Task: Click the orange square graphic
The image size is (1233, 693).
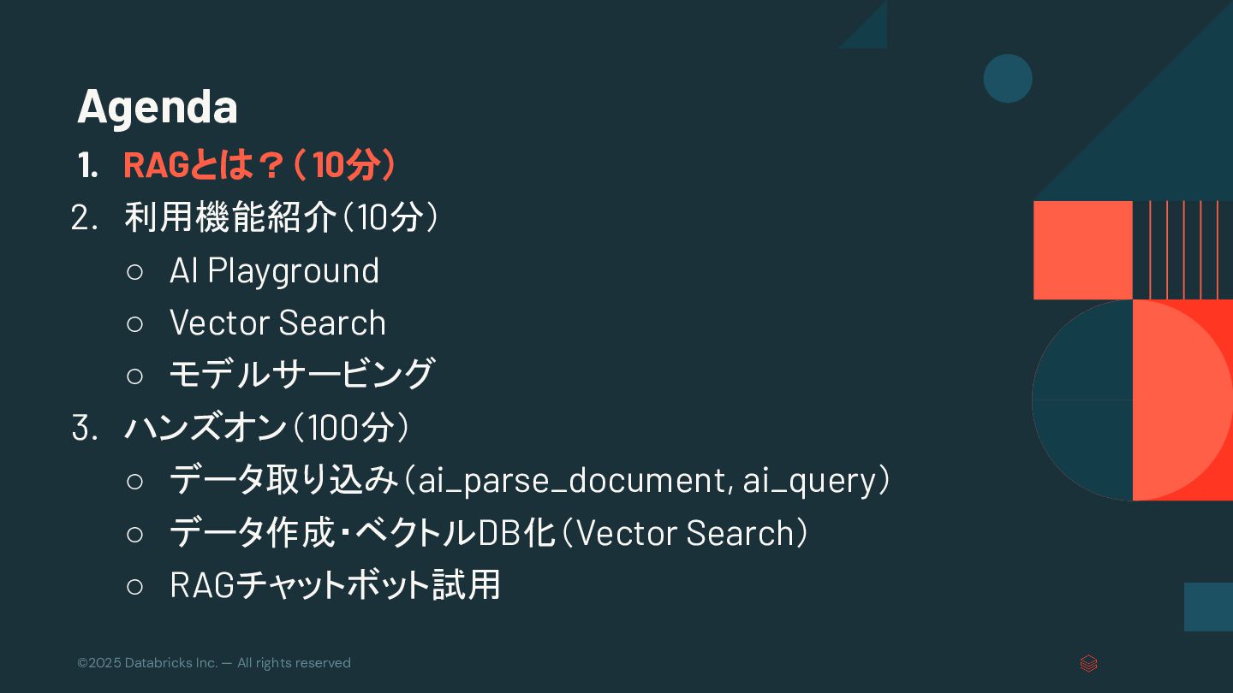Action: pos(1083,250)
